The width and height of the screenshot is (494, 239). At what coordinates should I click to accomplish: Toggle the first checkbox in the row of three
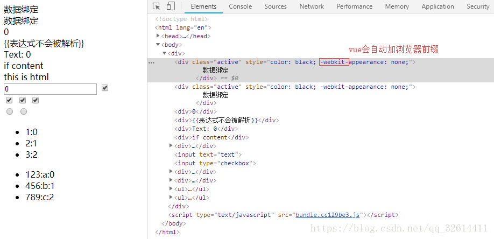[x=9, y=100]
